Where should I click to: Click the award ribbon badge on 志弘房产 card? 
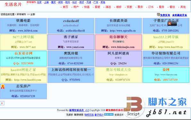(x=3, y=87)
